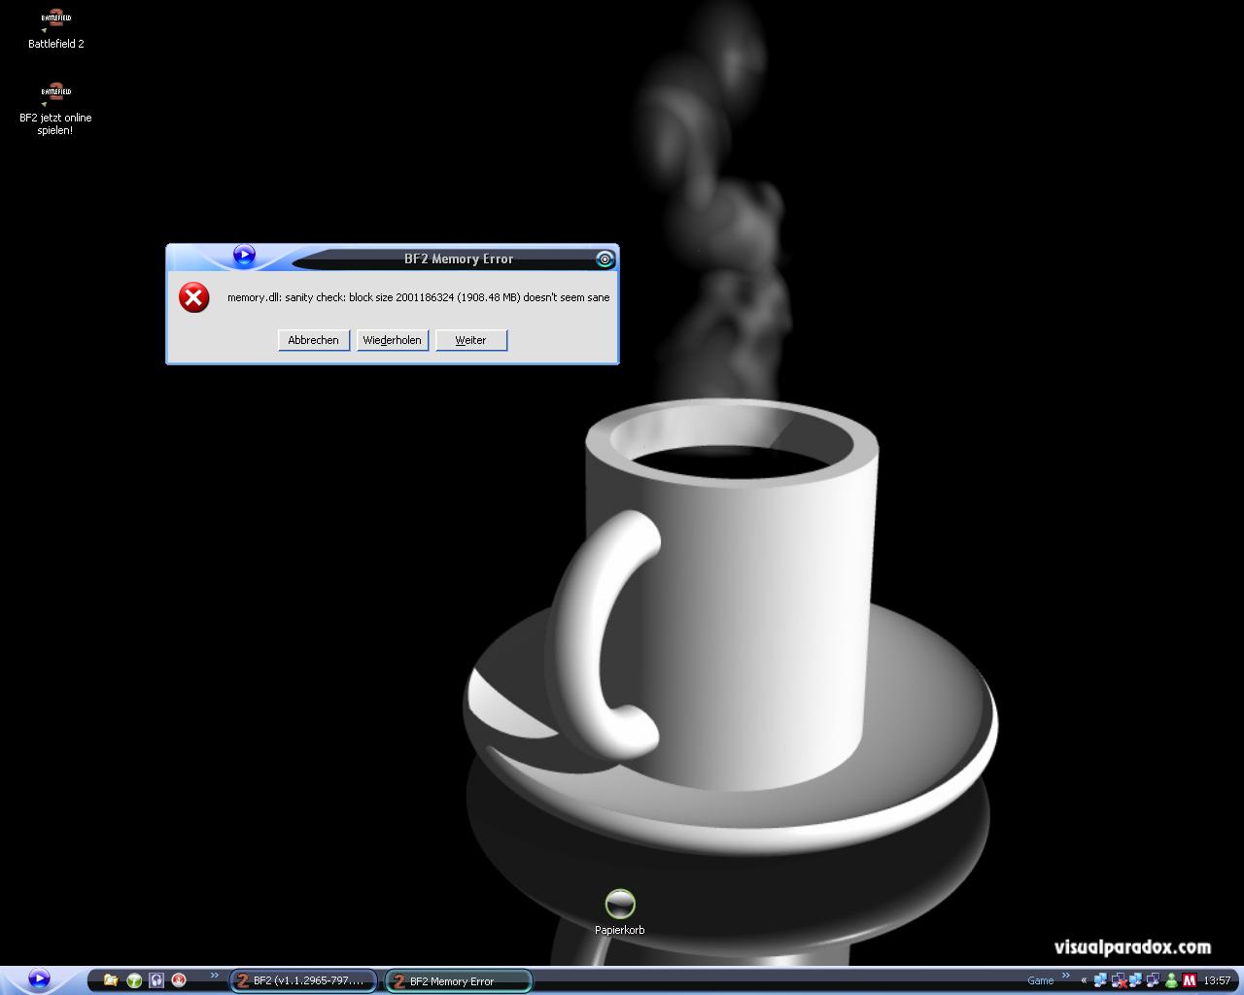Click the red round Quick Launch icon
The width and height of the screenshot is (1244, 995).
(x=179, y=980)
